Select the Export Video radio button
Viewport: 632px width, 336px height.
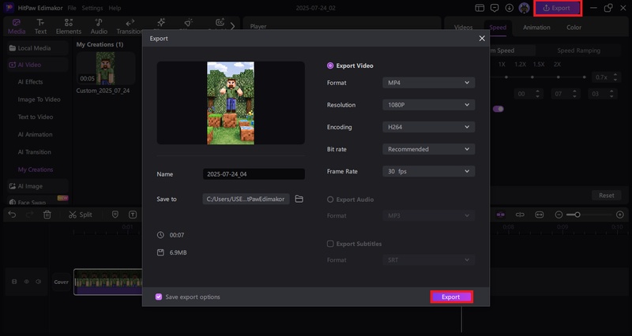tap(330, 65)
